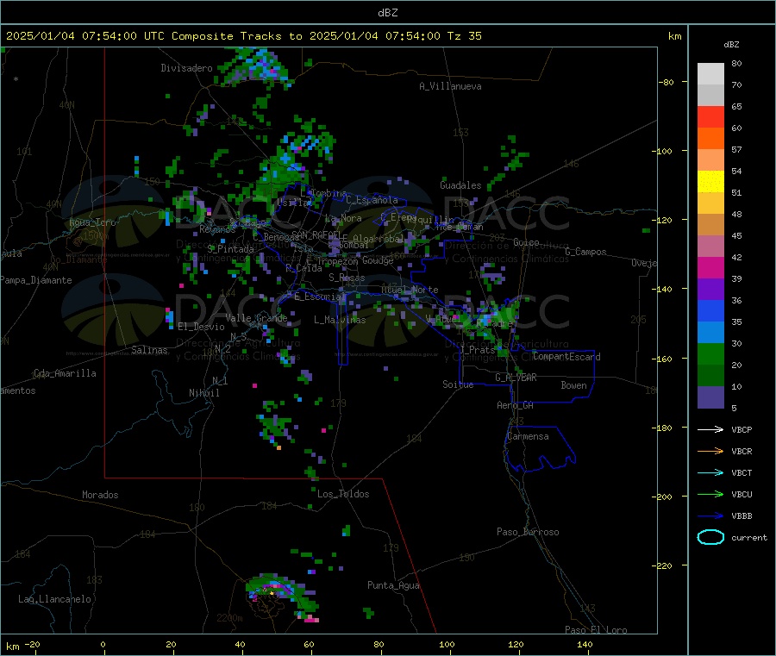
Task: Click the '-220' tick on right axis
Action: [x=664, y=566]
